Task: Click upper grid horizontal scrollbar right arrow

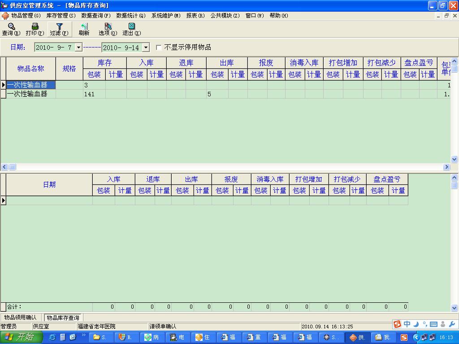Action: [446, 167]
